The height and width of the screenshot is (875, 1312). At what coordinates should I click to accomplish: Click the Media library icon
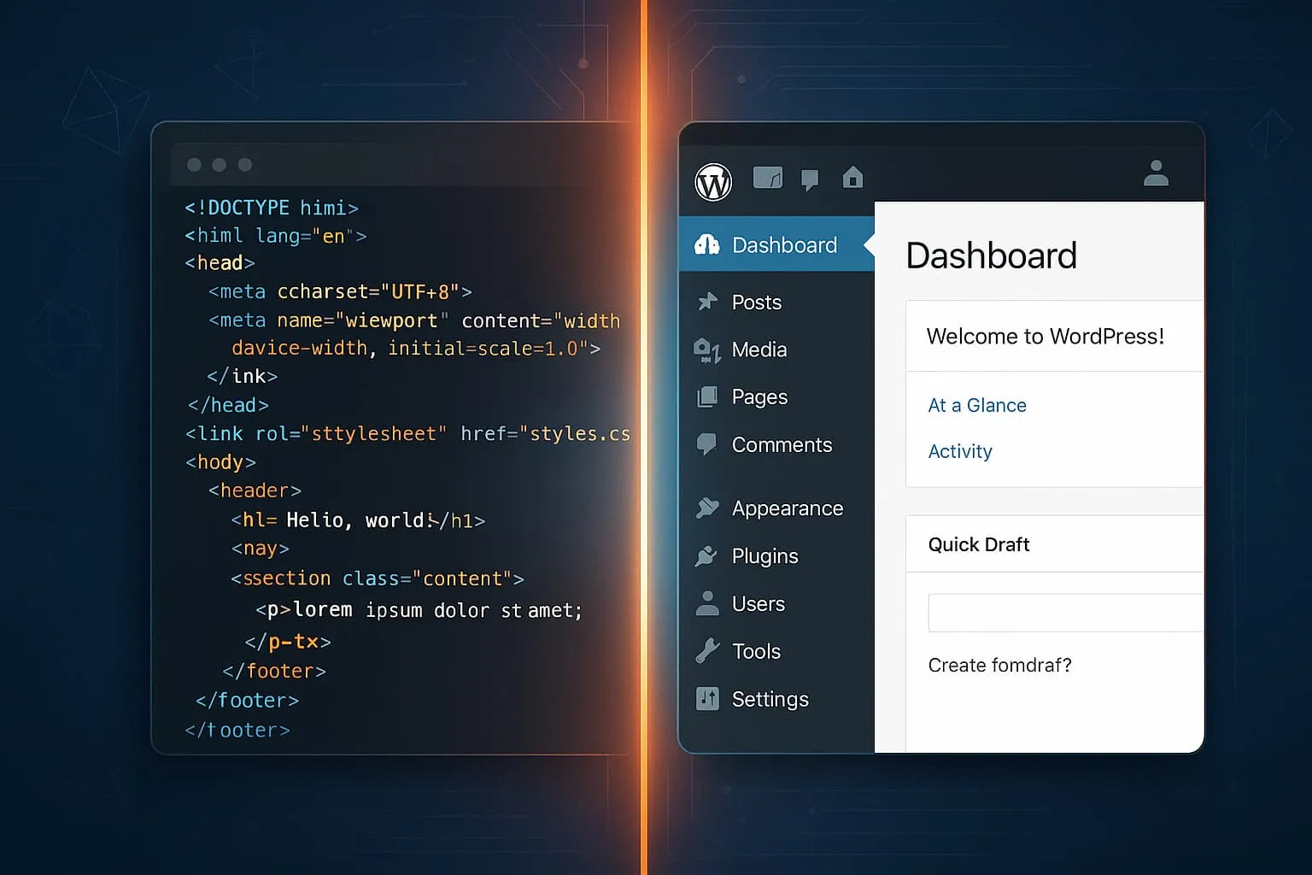[x=707, y=350]
